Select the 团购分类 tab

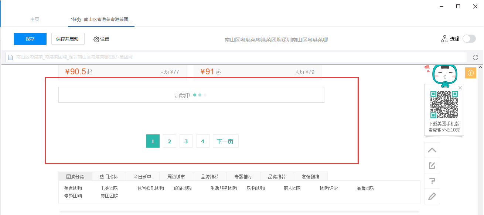point(75,176)
